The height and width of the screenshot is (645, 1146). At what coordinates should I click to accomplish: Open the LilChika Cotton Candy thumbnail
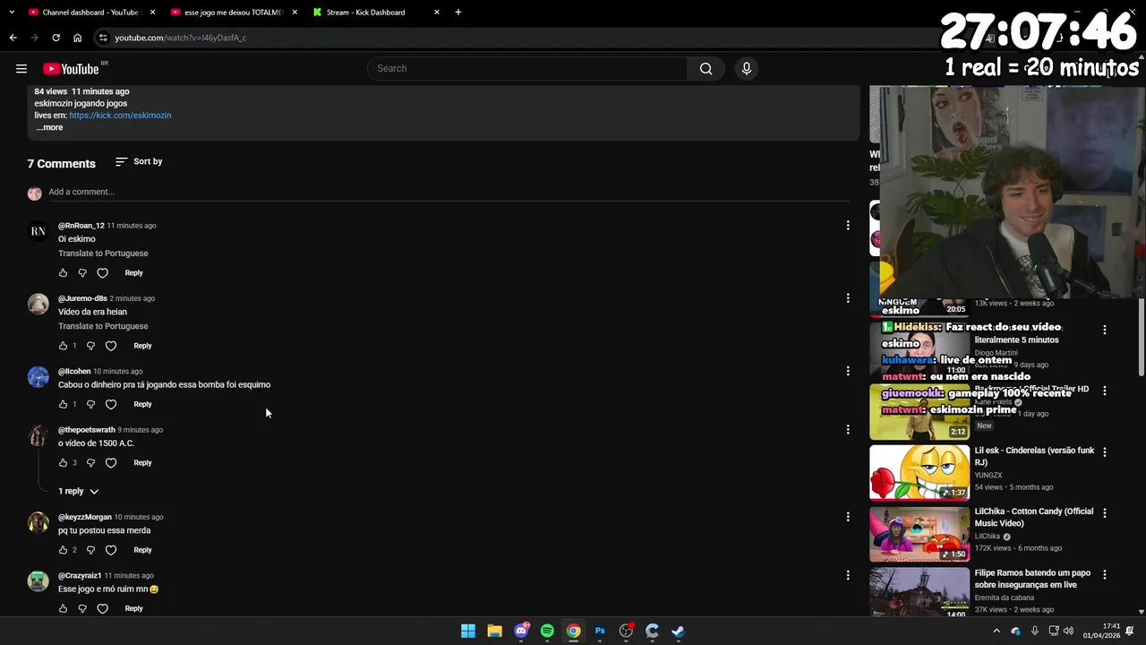point(919,534)
